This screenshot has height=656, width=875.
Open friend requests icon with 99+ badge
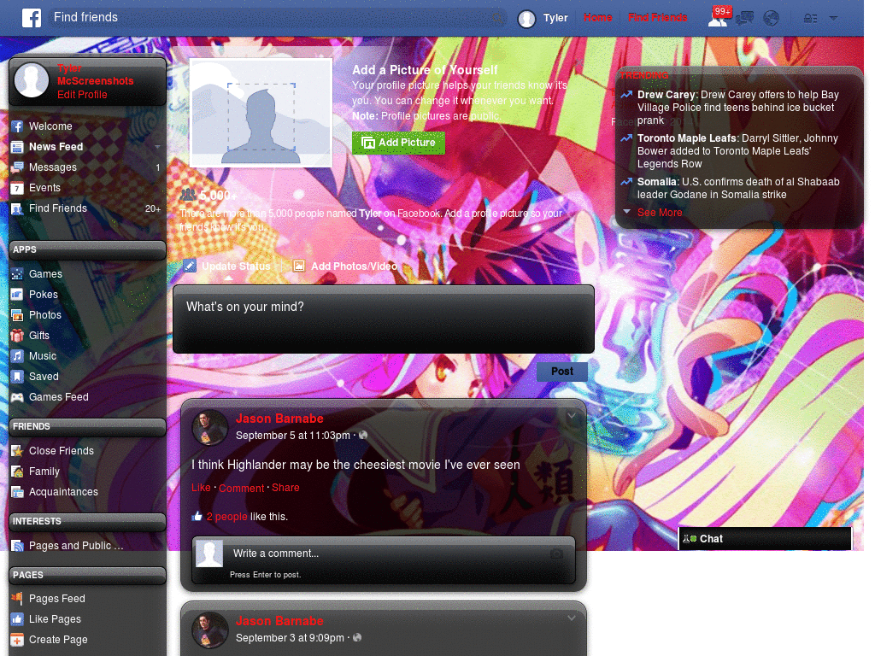coord(718,19)
